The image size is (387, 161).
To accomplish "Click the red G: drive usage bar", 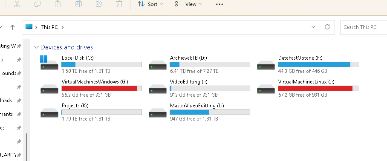I will (101, 89).
